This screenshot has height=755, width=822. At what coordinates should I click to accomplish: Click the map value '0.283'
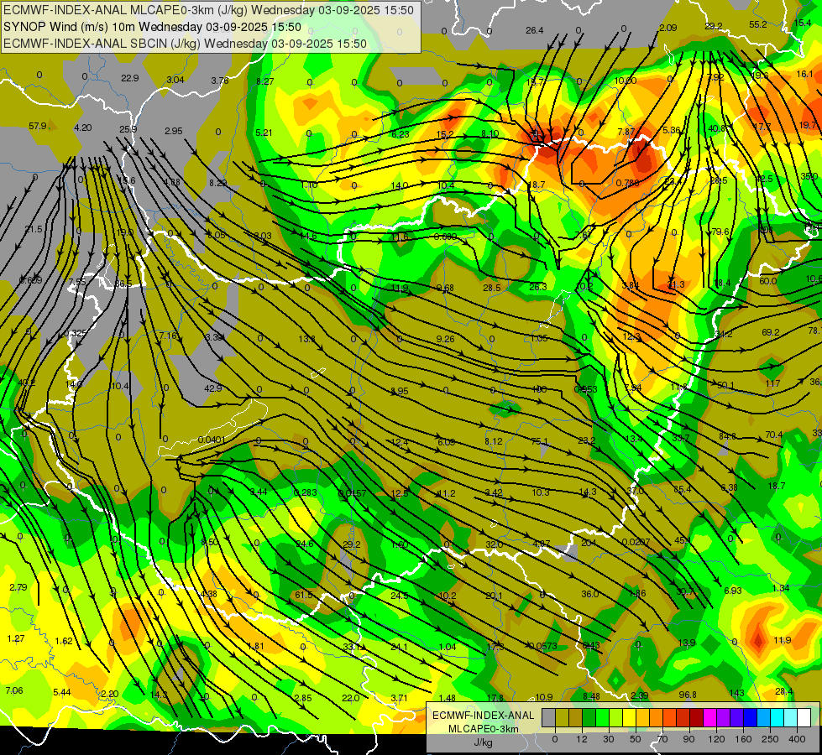pos(305,492)
